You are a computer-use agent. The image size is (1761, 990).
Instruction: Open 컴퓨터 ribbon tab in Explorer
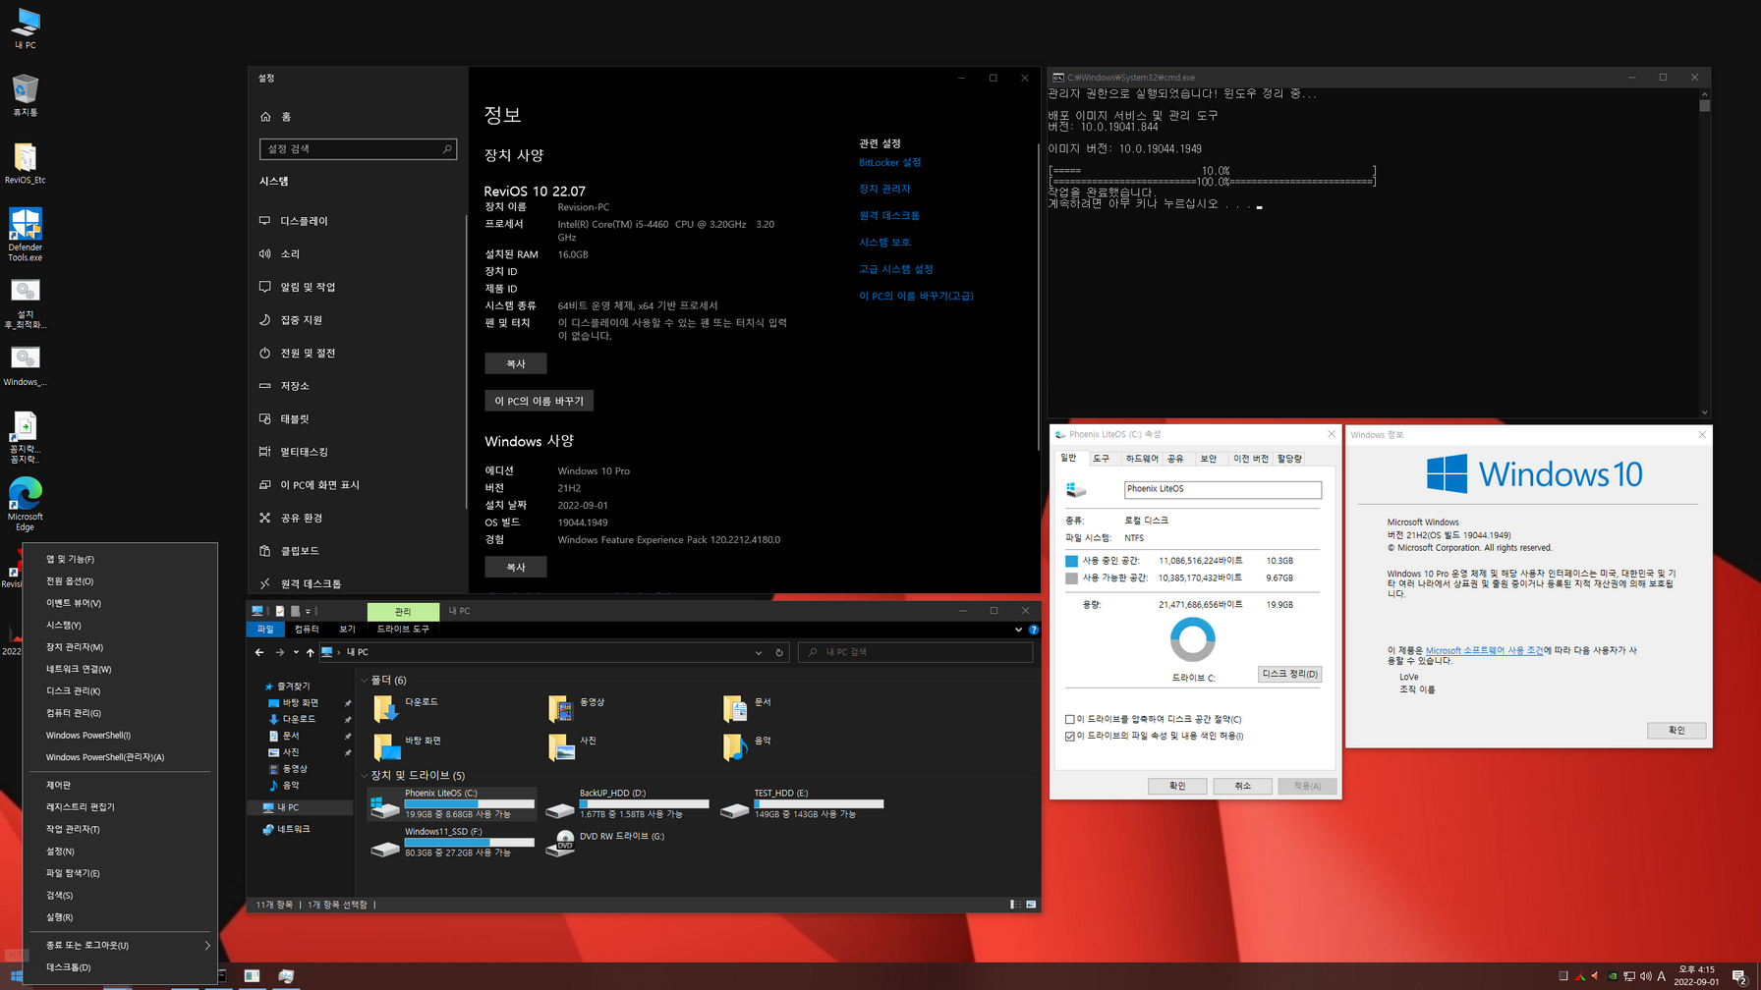point(307,630)
